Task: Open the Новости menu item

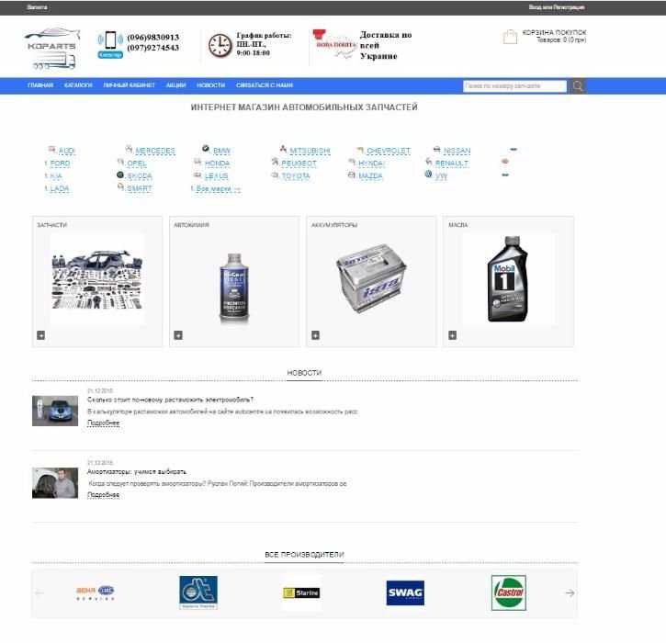Action: click(210, 85)
